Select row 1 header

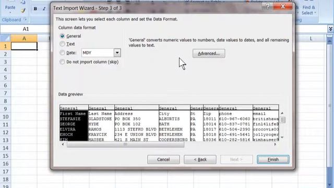tap(5, 46)
